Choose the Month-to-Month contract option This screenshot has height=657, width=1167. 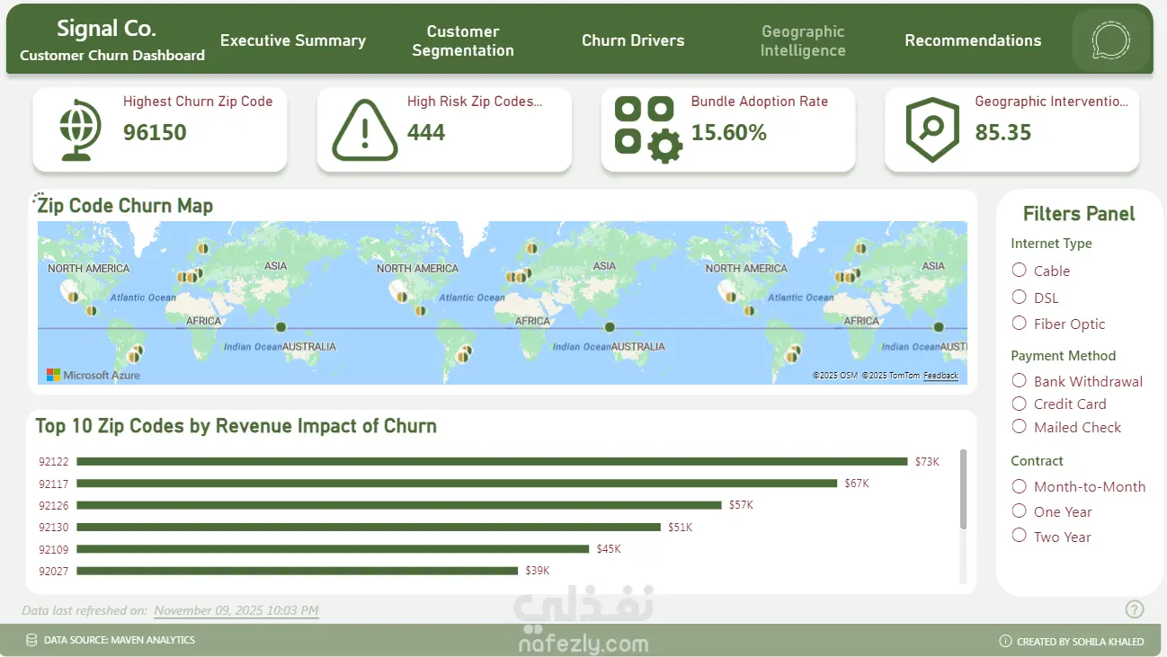coord(1020,486)
